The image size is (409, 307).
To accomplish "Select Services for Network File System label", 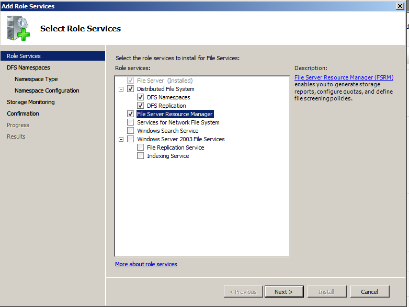I will click(x=178, y=122).
